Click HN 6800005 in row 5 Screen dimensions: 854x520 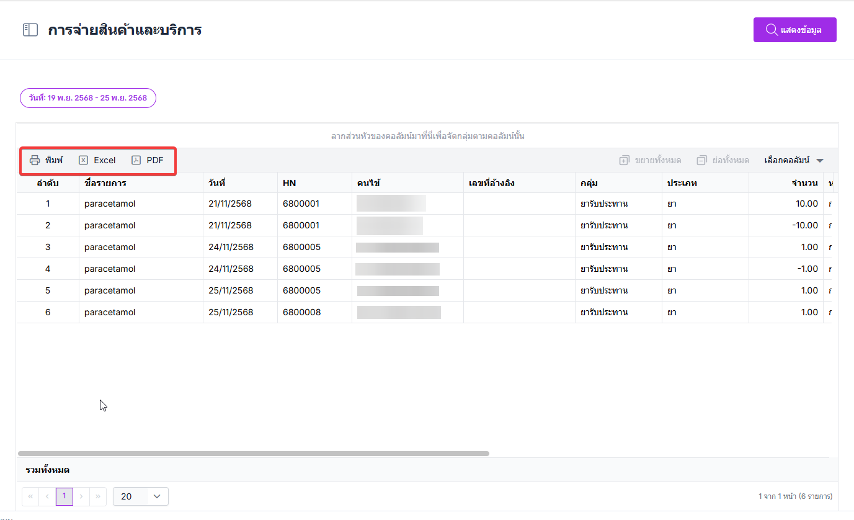pos(302,290)
